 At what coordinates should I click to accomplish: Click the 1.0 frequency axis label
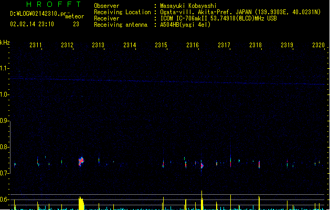pyautogui.click(x=5, y=94)
